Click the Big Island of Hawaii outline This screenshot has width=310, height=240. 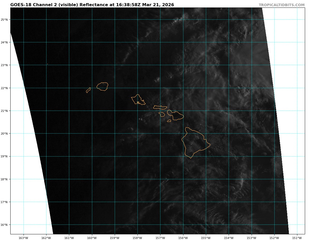click(x=195, y=143)
